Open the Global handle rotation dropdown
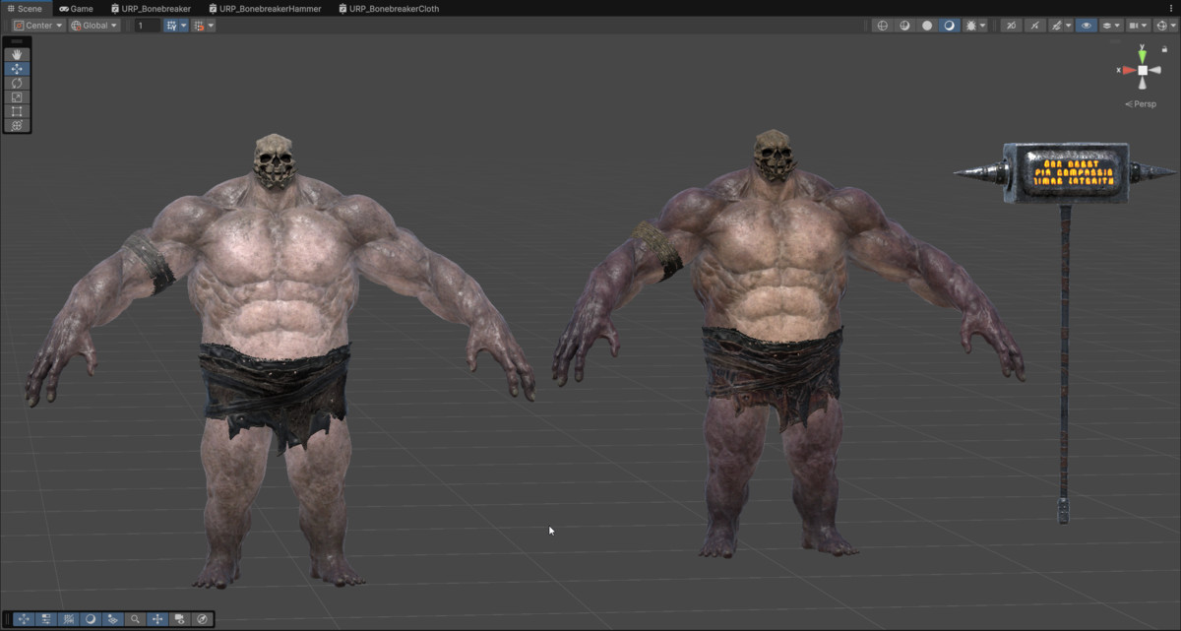The image size is (1181, 631). click(x=94, y=26)
